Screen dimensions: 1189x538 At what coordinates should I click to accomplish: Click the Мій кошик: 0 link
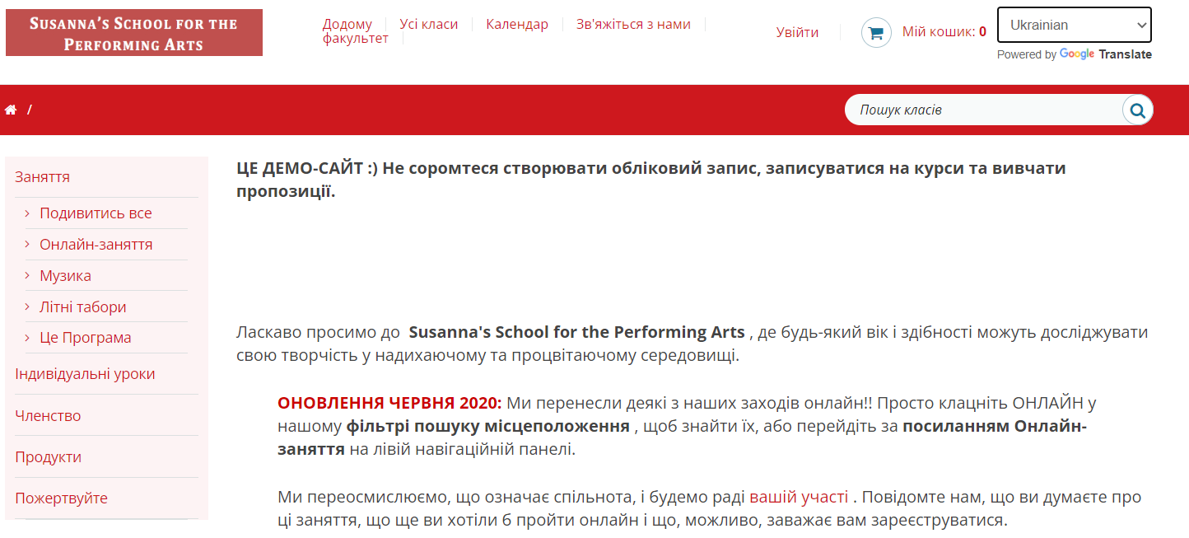pos(944,32)
